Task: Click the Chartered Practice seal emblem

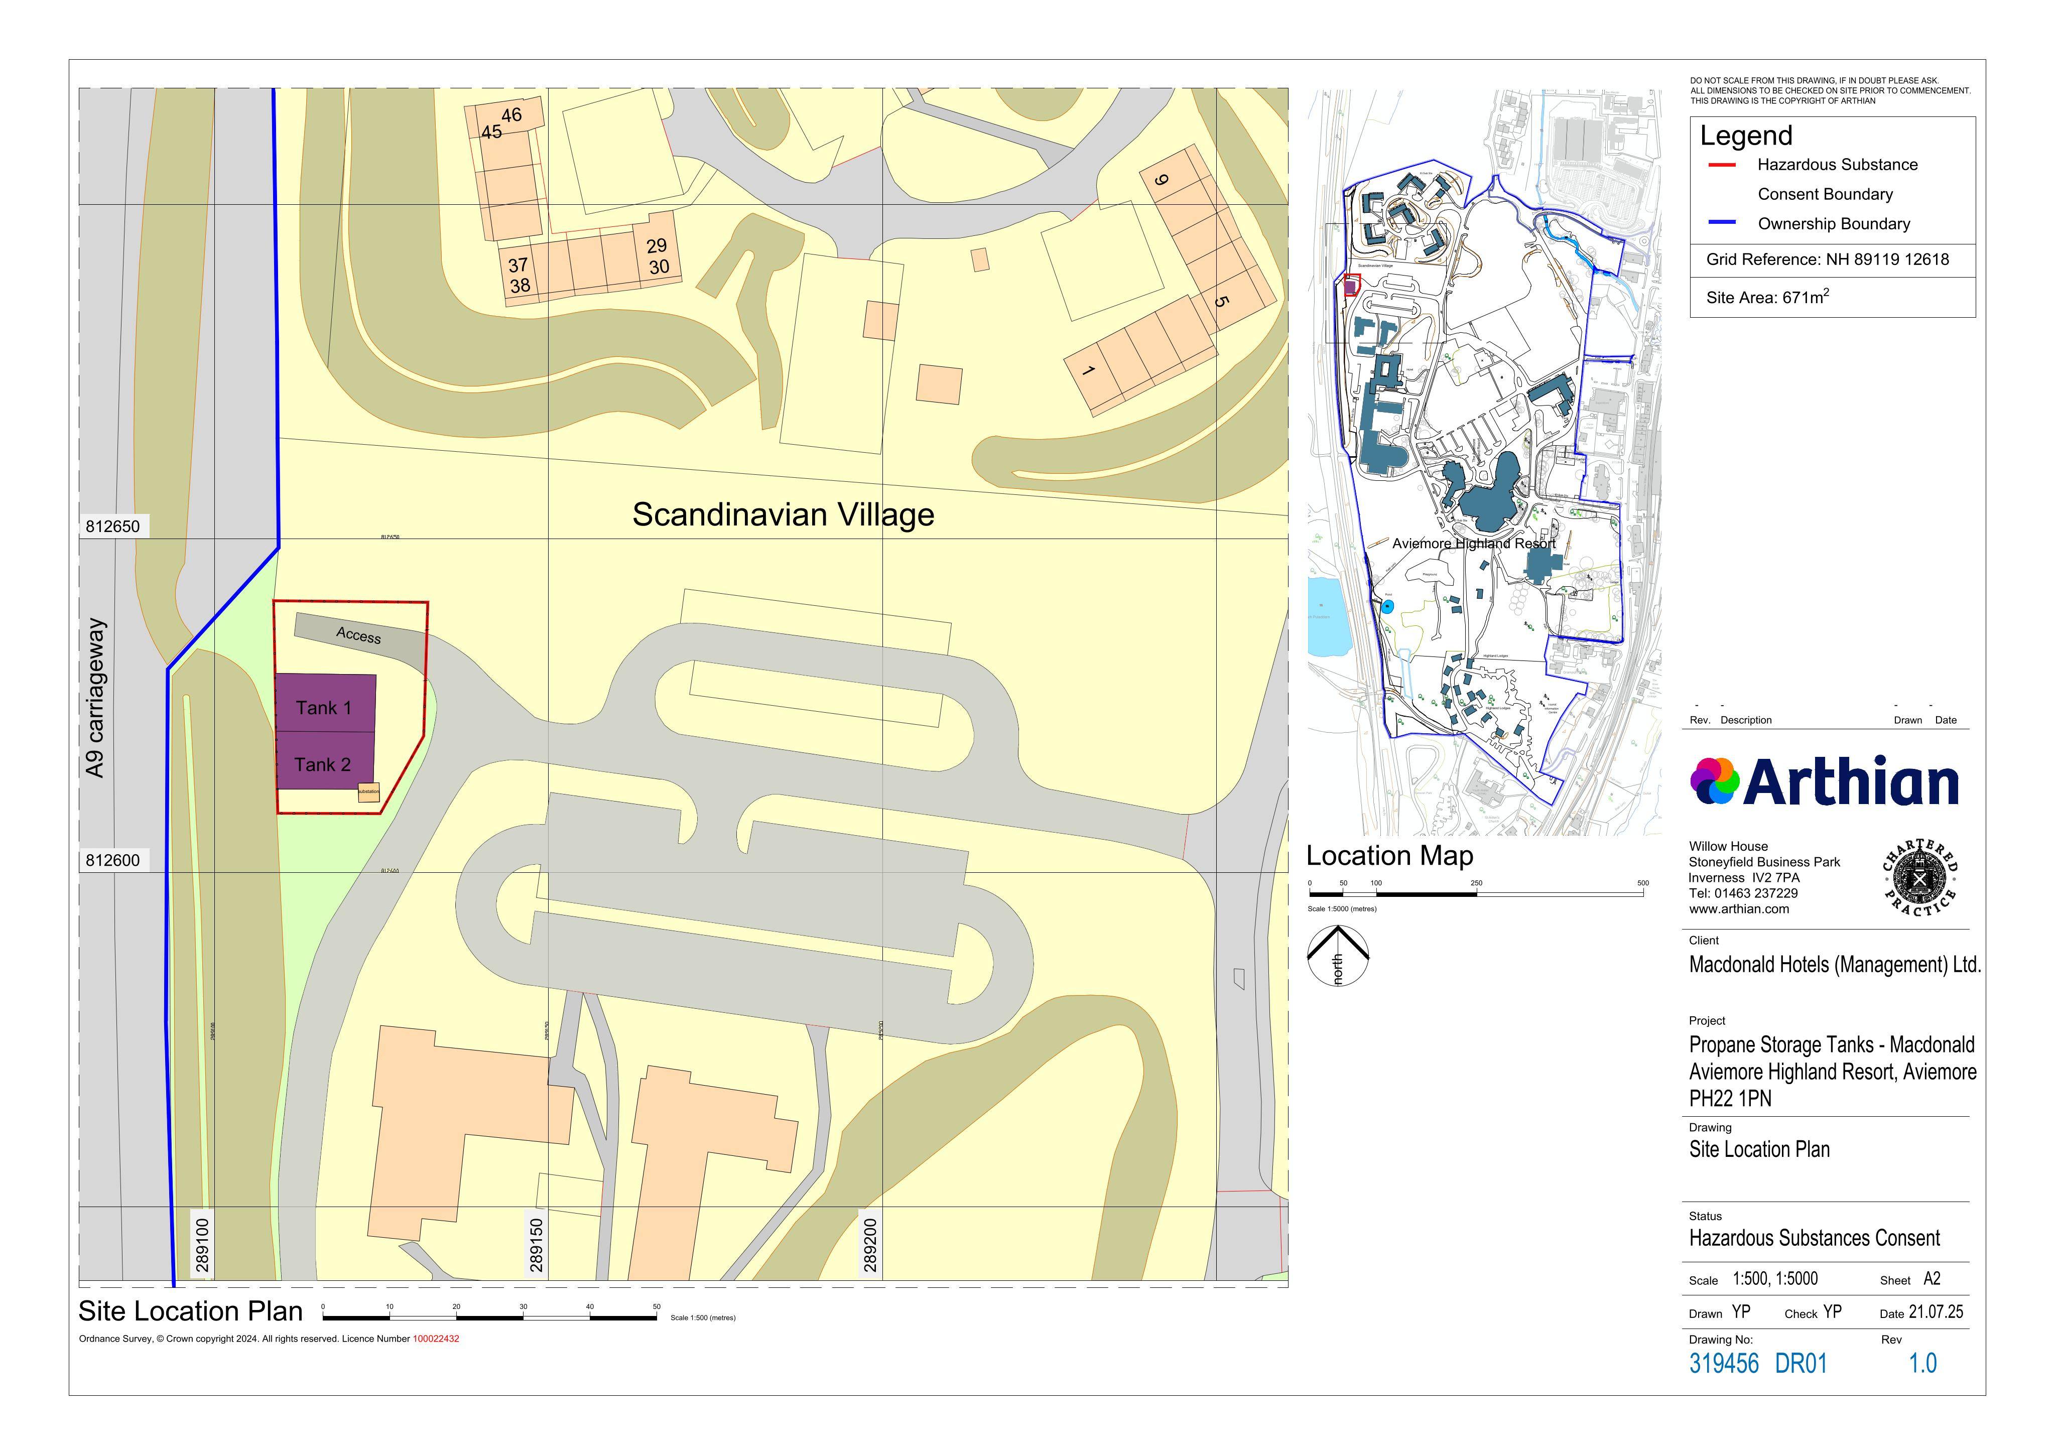Action: (1919, 877)
